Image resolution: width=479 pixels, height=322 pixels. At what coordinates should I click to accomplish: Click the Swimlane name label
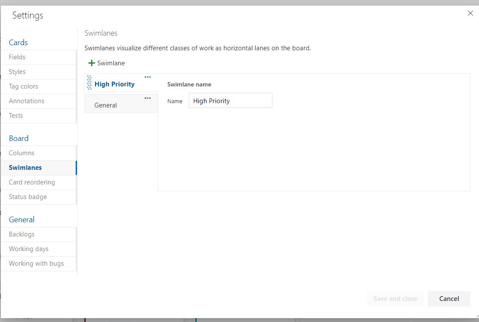(x=189, y=85)
